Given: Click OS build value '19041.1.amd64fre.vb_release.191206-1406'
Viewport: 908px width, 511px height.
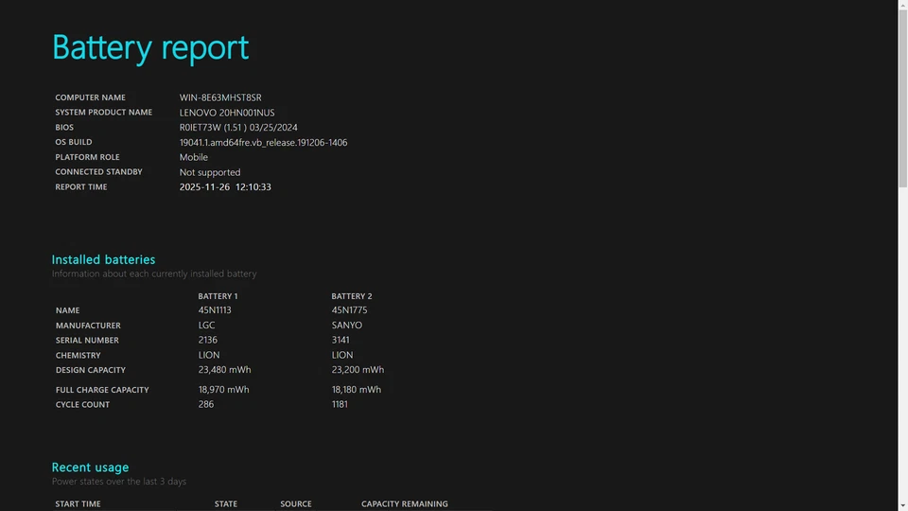Looking at the screenshot, I should [263, 143].
